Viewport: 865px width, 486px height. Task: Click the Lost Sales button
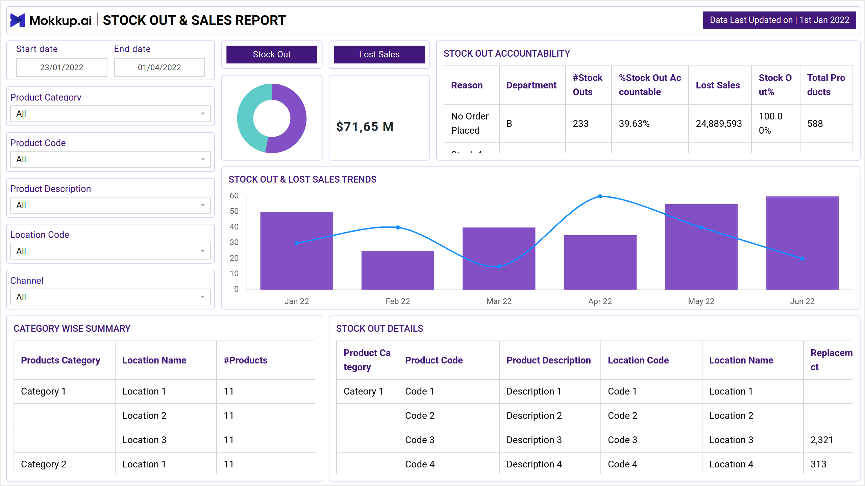pyautogui.click(x=379, y=54)
